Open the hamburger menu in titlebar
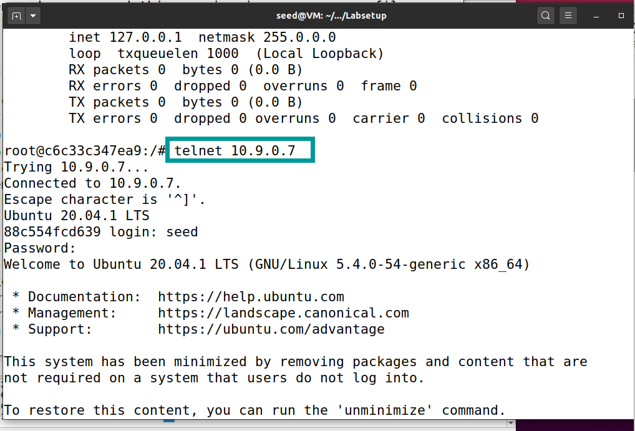Image resolution: width=635 pixels, height=431 pixels. tap(568, 15)
